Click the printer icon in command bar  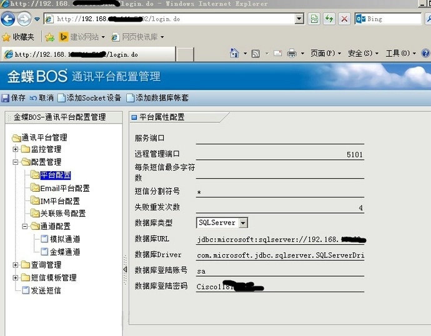pyautogui.click(x=292, y=53)
